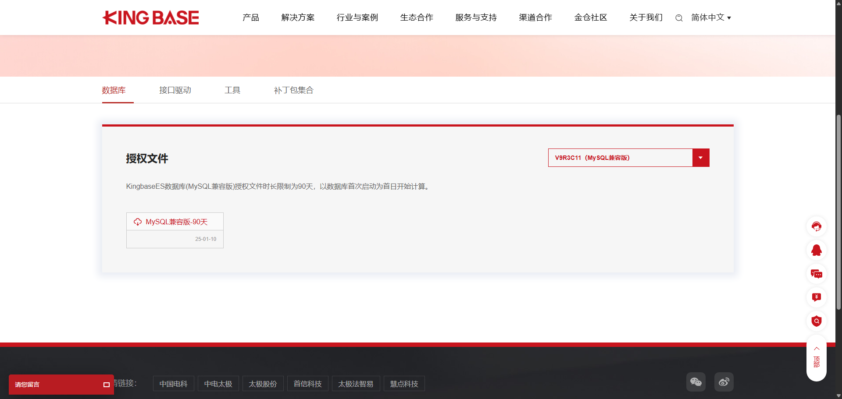Open the WeChat icon in footer

[x=696, y=382]
